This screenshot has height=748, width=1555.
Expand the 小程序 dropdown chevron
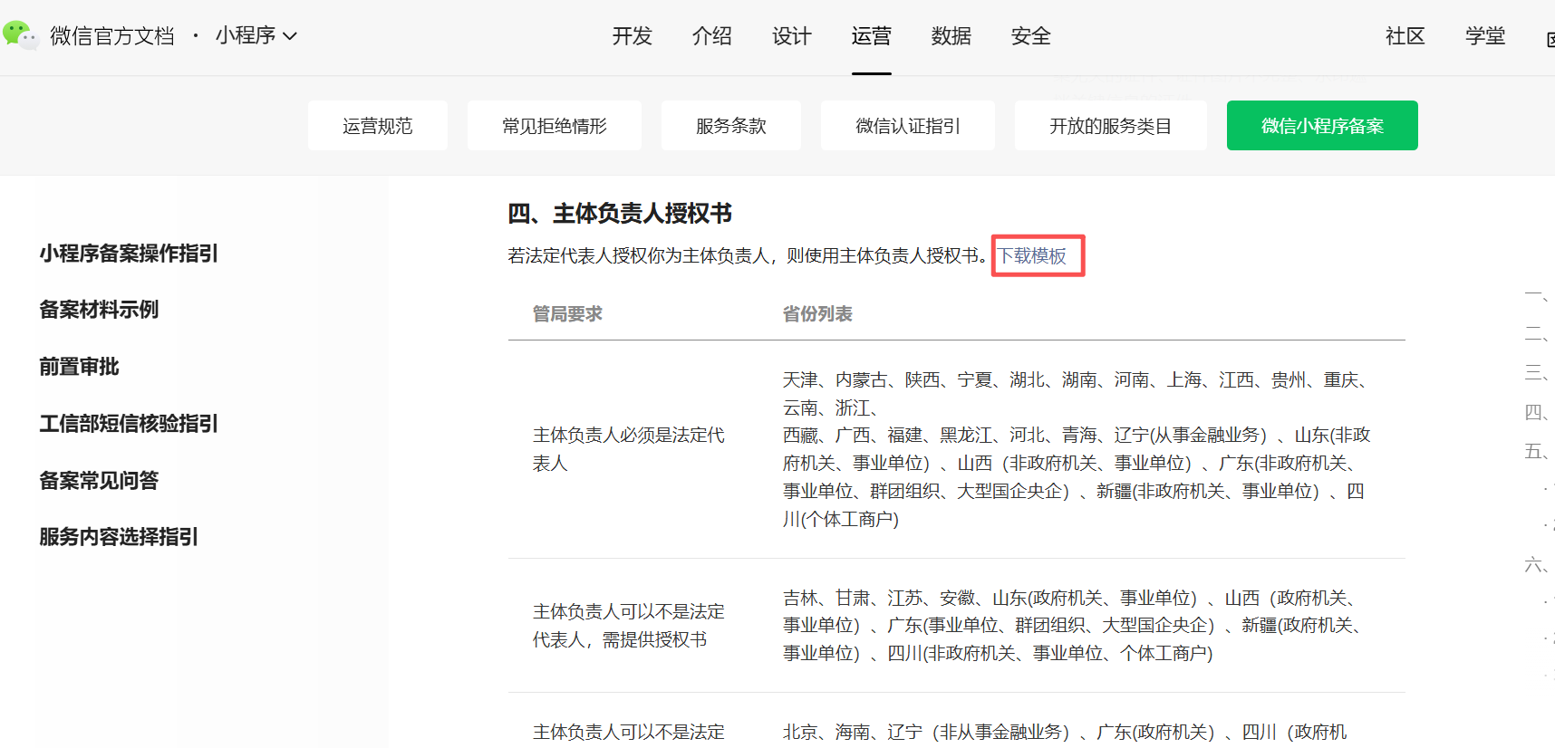tap(290, 36)
